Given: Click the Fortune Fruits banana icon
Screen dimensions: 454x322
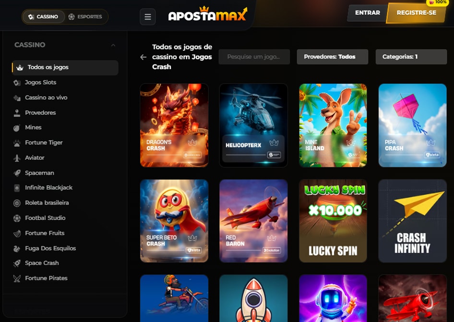Looking at the screenshot, I should point(17,233).
